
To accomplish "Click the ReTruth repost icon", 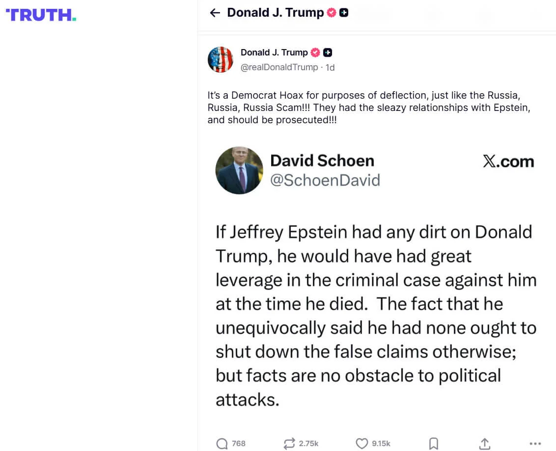I will coord(289,444).
